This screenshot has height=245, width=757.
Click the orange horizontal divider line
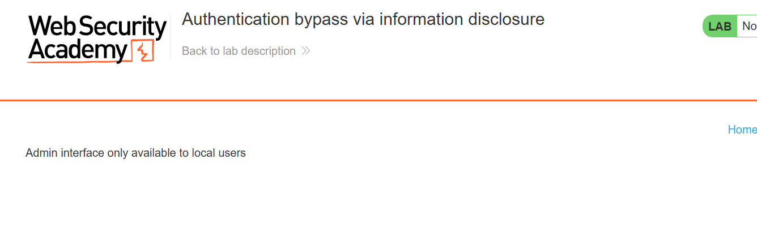[378, 100]
